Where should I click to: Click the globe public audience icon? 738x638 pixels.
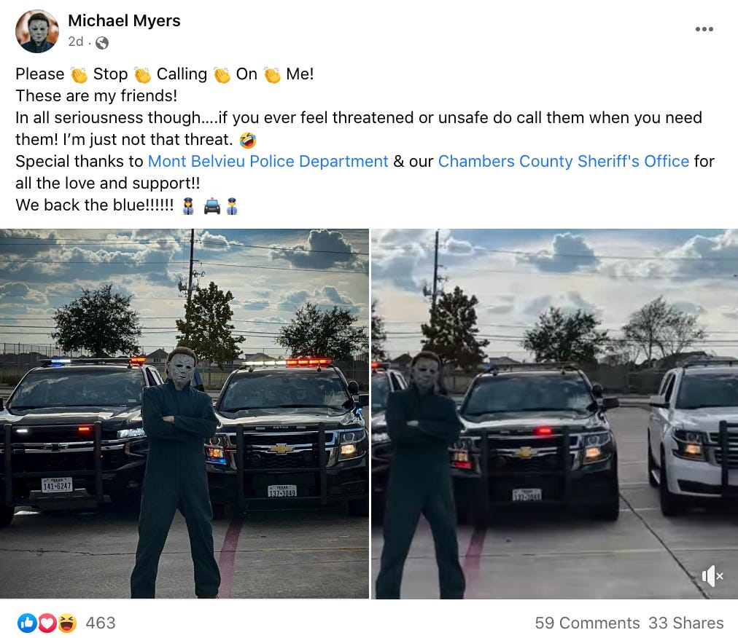pyautogui.click(x=102, y=43)
